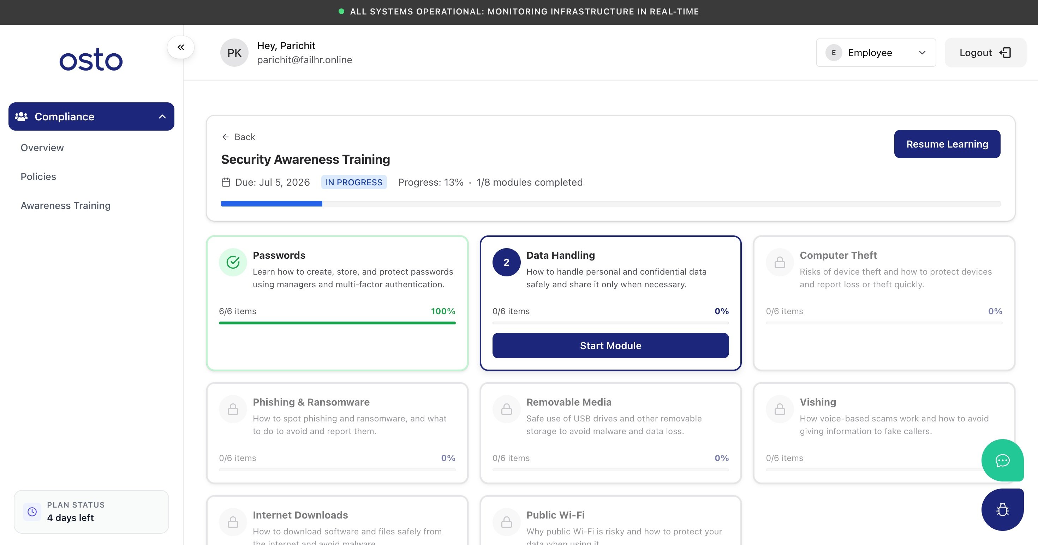Click the Passwords module progress bar
Image resolution: width=1038 pixels, height=545 pixels.
[x=337, y=323]
